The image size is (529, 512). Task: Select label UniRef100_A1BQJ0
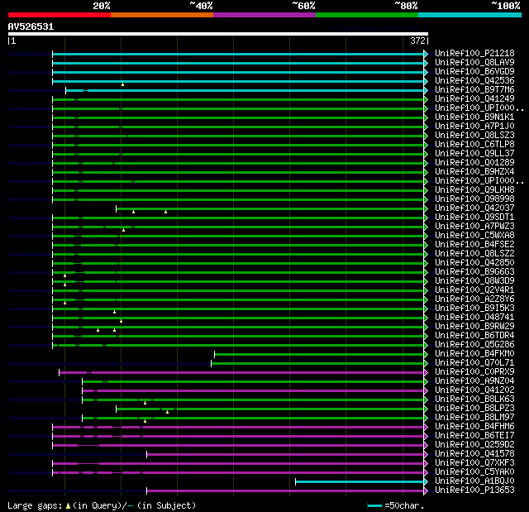(x=474, y=481)
